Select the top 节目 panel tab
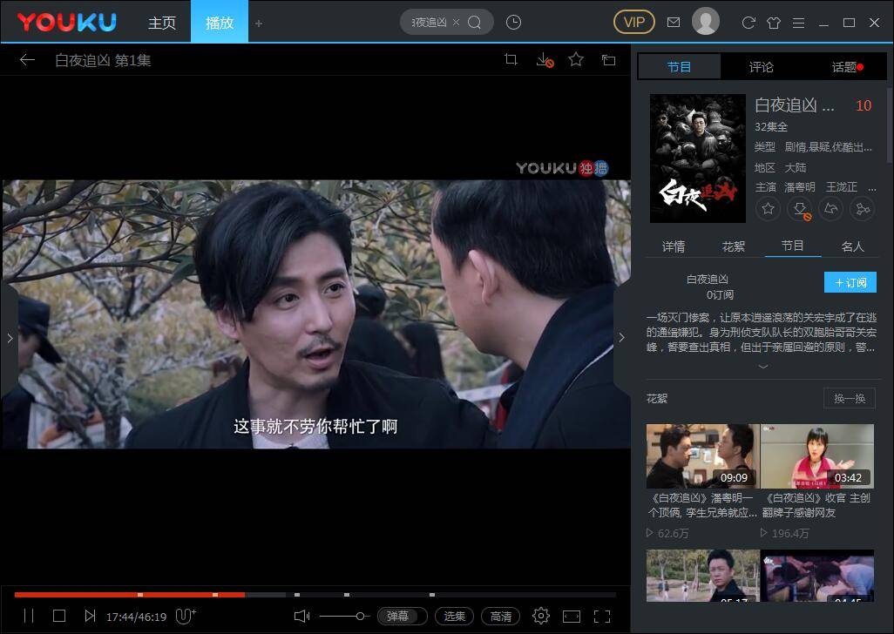 [679, 67]
